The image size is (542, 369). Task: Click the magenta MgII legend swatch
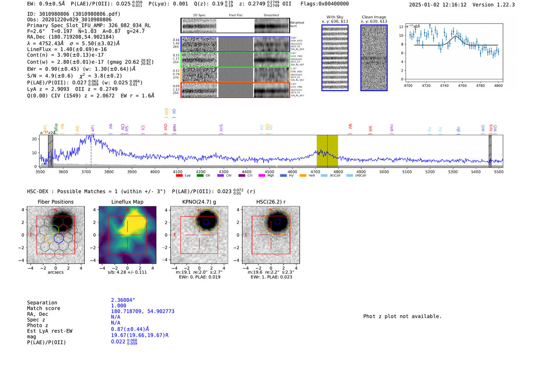[262, 176]
